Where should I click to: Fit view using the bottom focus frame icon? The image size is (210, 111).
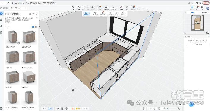pyautogui.click(x=159, y=108)
